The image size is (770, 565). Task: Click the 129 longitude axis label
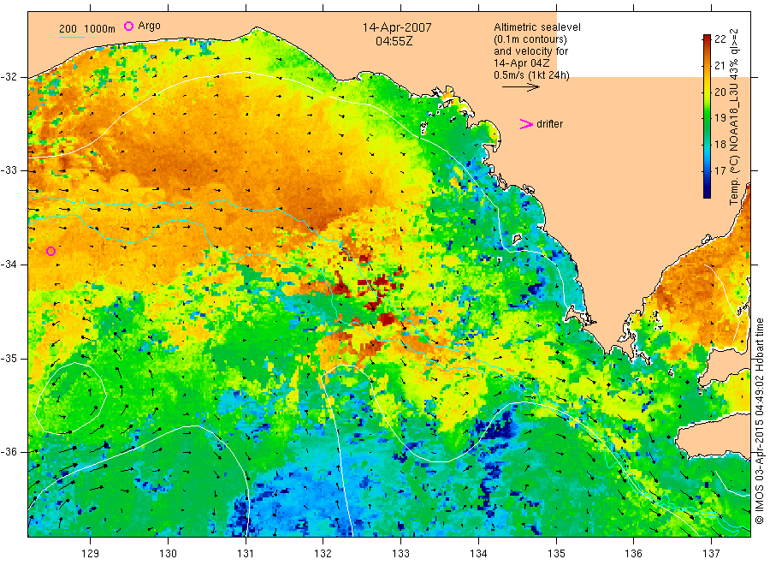point(91,554)
